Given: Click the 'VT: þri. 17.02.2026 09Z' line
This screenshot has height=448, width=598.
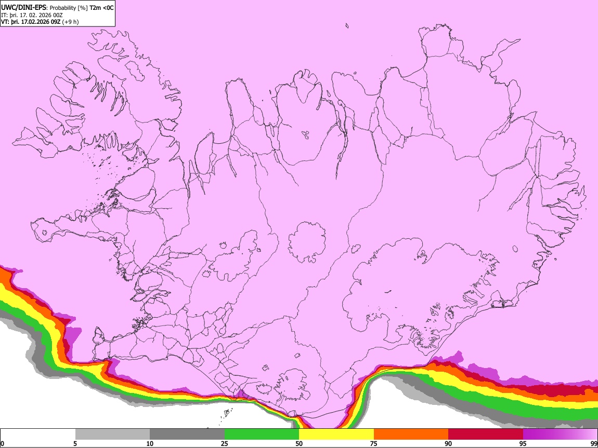Looking at the screenshot, I should coord(31,22).
